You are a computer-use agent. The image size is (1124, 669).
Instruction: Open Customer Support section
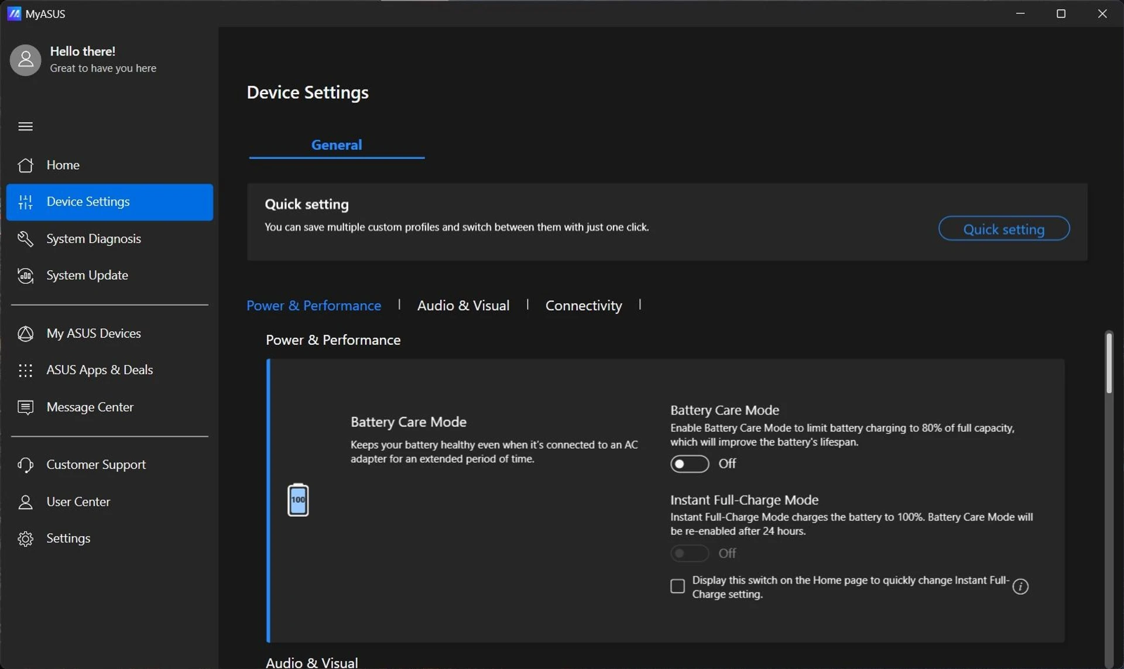(x=109, y=465)
